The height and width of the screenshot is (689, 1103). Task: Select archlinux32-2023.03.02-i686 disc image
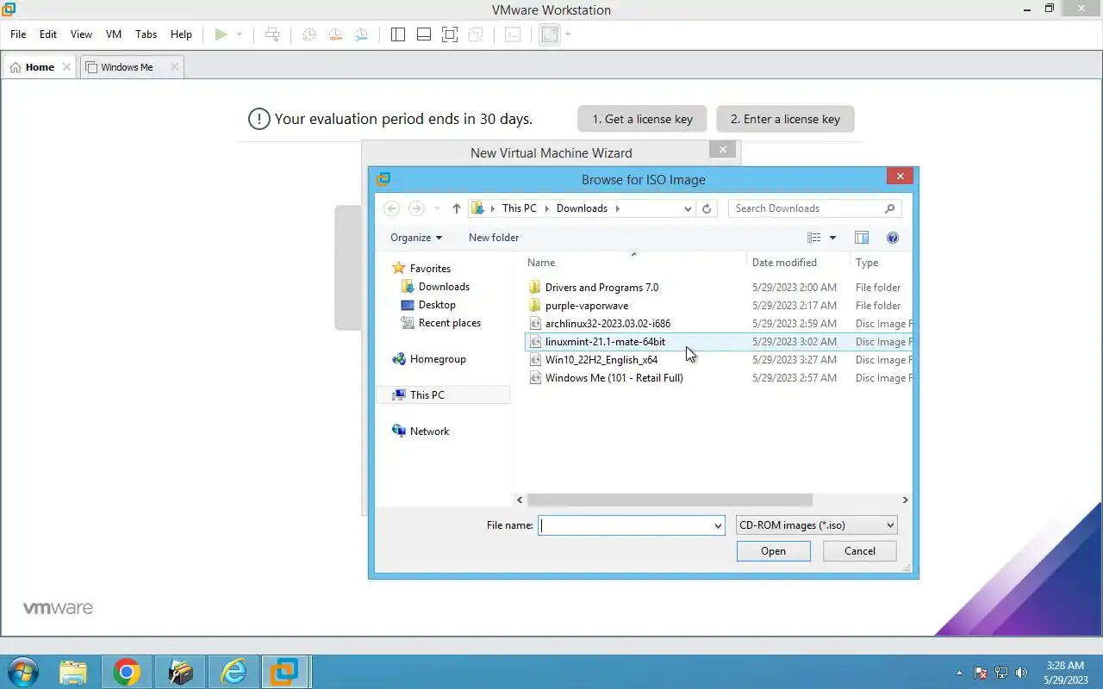(608, 324)
